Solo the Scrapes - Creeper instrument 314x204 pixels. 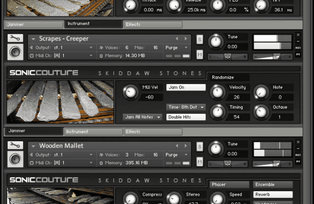200,39
